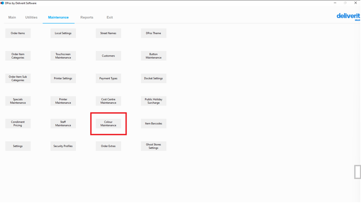
Task: Click the vertical scrollbar thumb
Action: pyautogui.click(x=357, y=172)
